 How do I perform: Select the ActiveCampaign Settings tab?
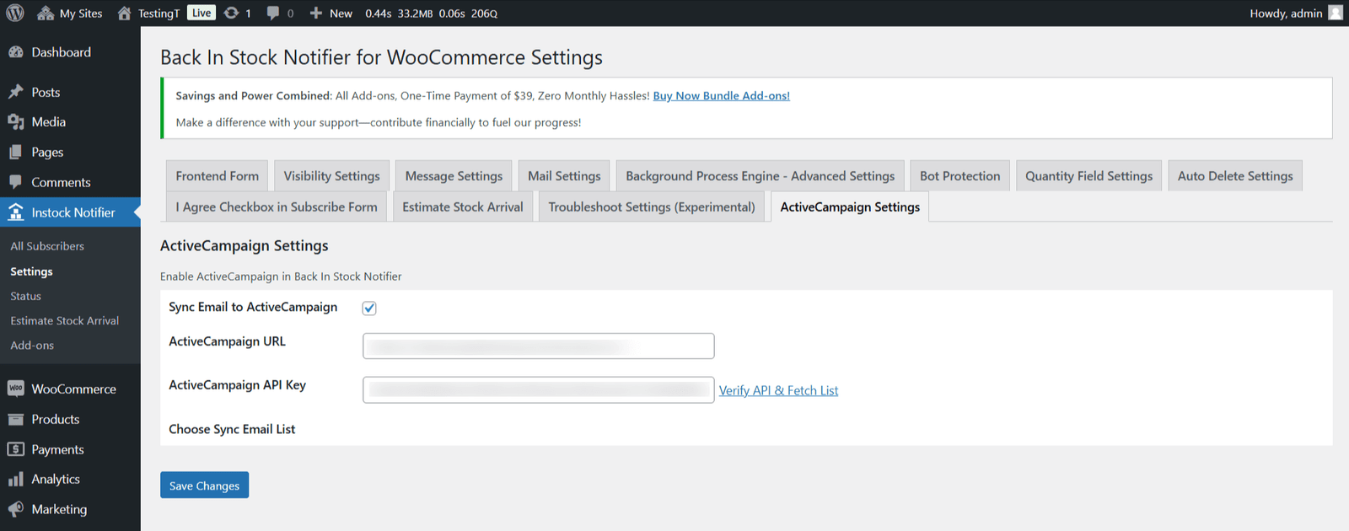point(850,206)
